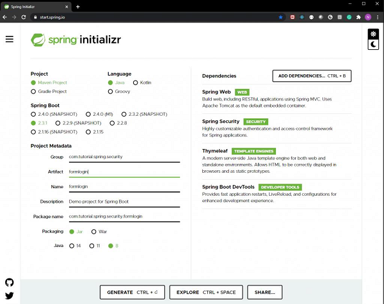This screenshot has width=384, height=304.
Task: Click the Spring Initializr logo
Action: pyautogui.click(x=76, y=40)
